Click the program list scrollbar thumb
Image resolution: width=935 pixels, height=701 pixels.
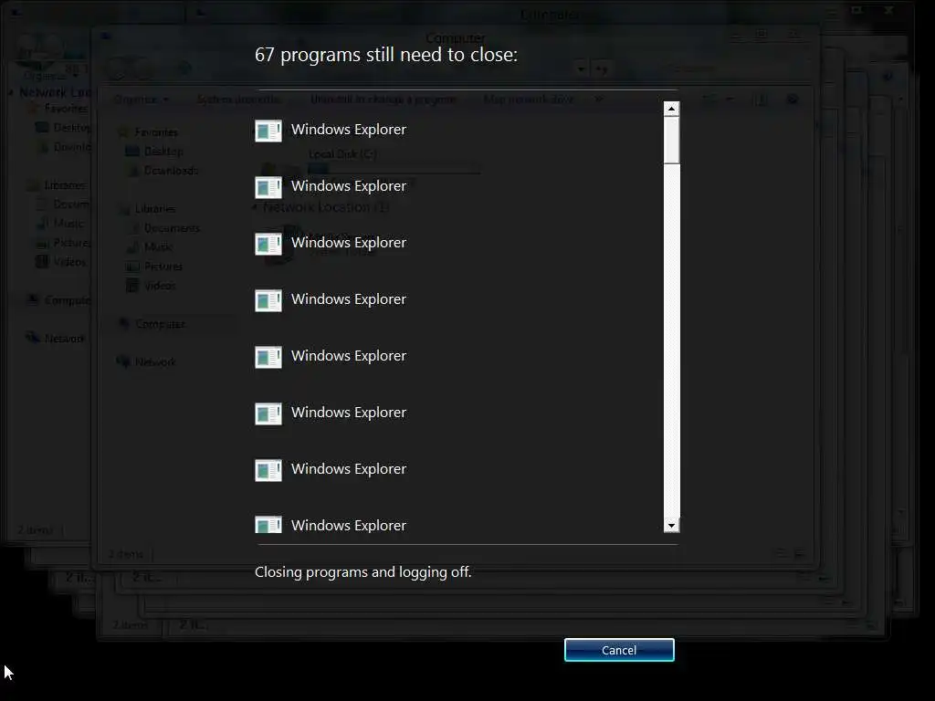click(671, 140)
